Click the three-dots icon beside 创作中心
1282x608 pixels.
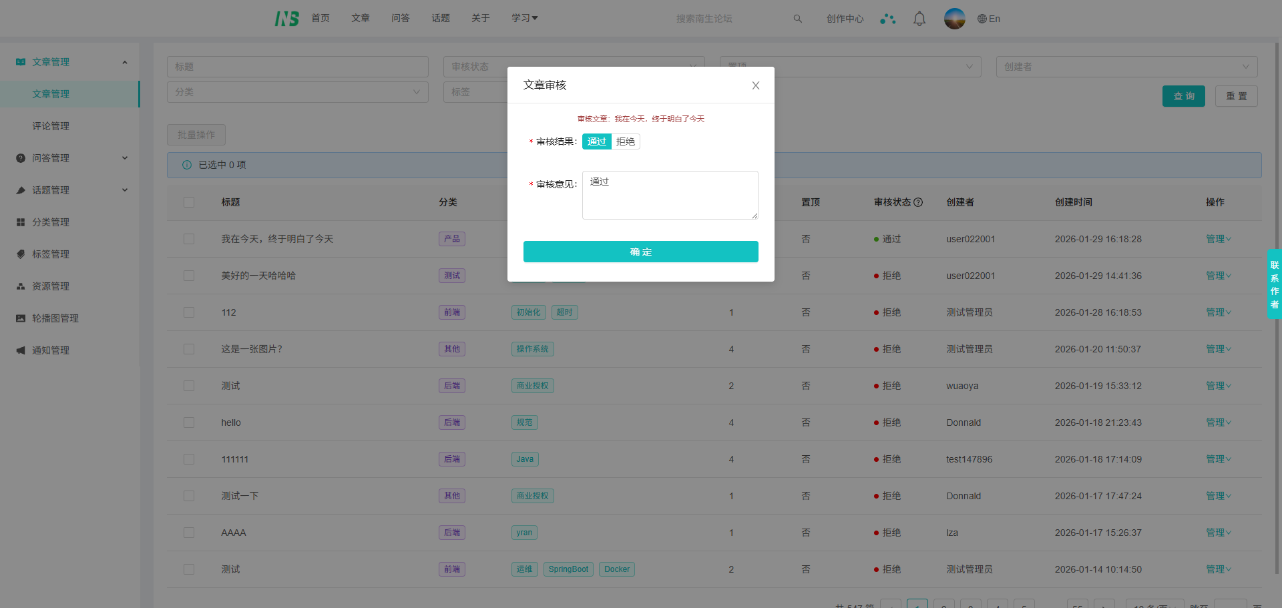coord(887,19)
